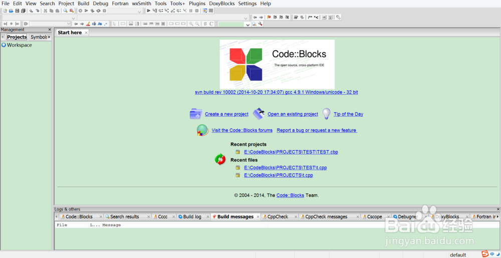Image resolution: width=501 pixels, height=258 pixels.
Task: Click the Rebuild toolbar icon
Action: coord(98,11)
